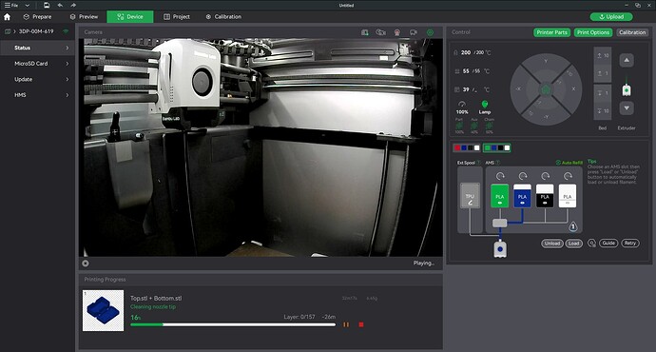The height and width of the screenshot is (352, 656).
Task: Open Printer Parts settings
Action: [x=551, y=32]
